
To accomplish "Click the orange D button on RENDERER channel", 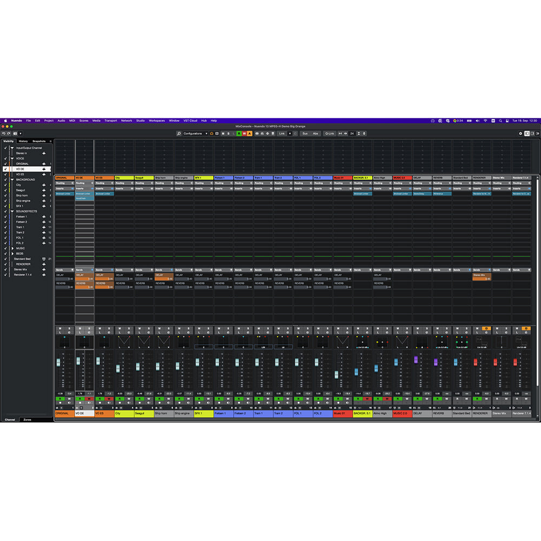I will 486,328.
